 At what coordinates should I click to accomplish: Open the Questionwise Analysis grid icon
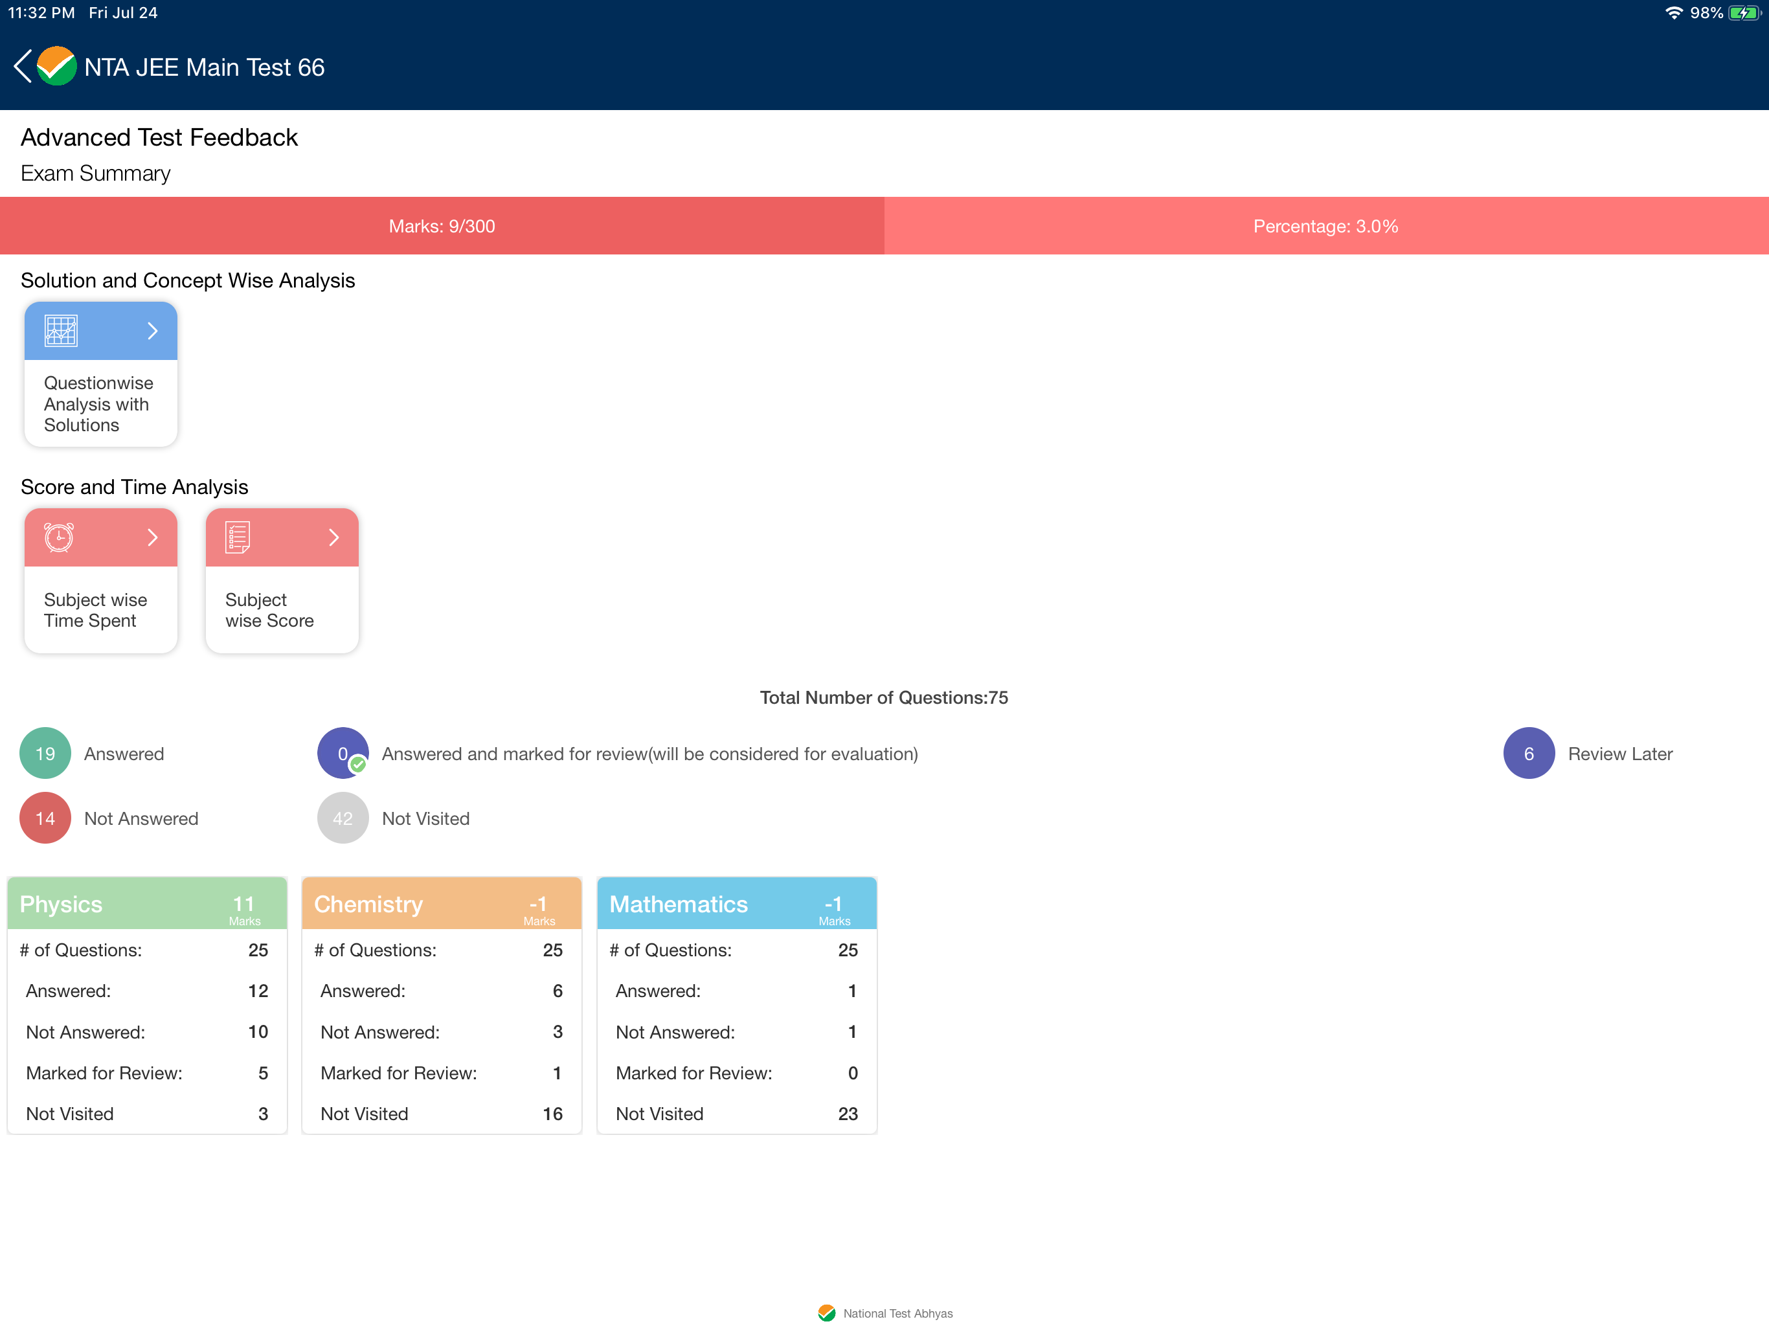pyautogui.click(x=60, y=330)
